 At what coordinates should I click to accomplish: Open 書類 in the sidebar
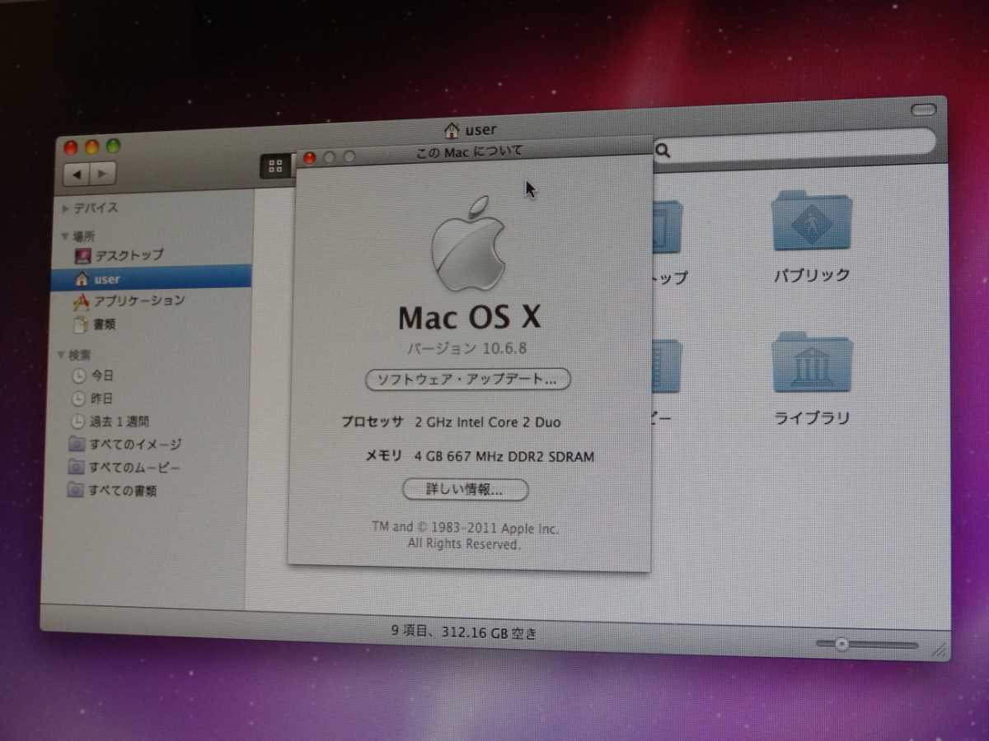(x=94, y=324)
